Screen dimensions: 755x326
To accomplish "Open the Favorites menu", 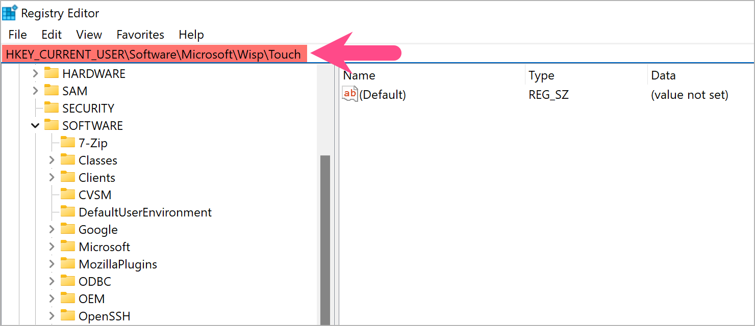I will point(140,35).
